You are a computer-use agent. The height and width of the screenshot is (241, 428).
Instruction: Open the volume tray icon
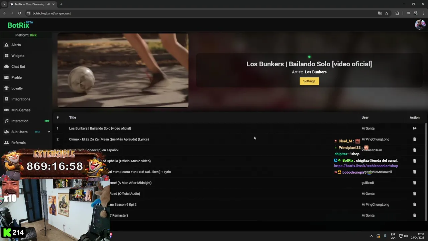click(406, 236)
